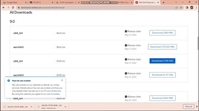Click the page vertical scrollbar thumb
Image resolution: width=199 pixels, height=111 pixels.
pyautogui.click(x=198, y=43)
